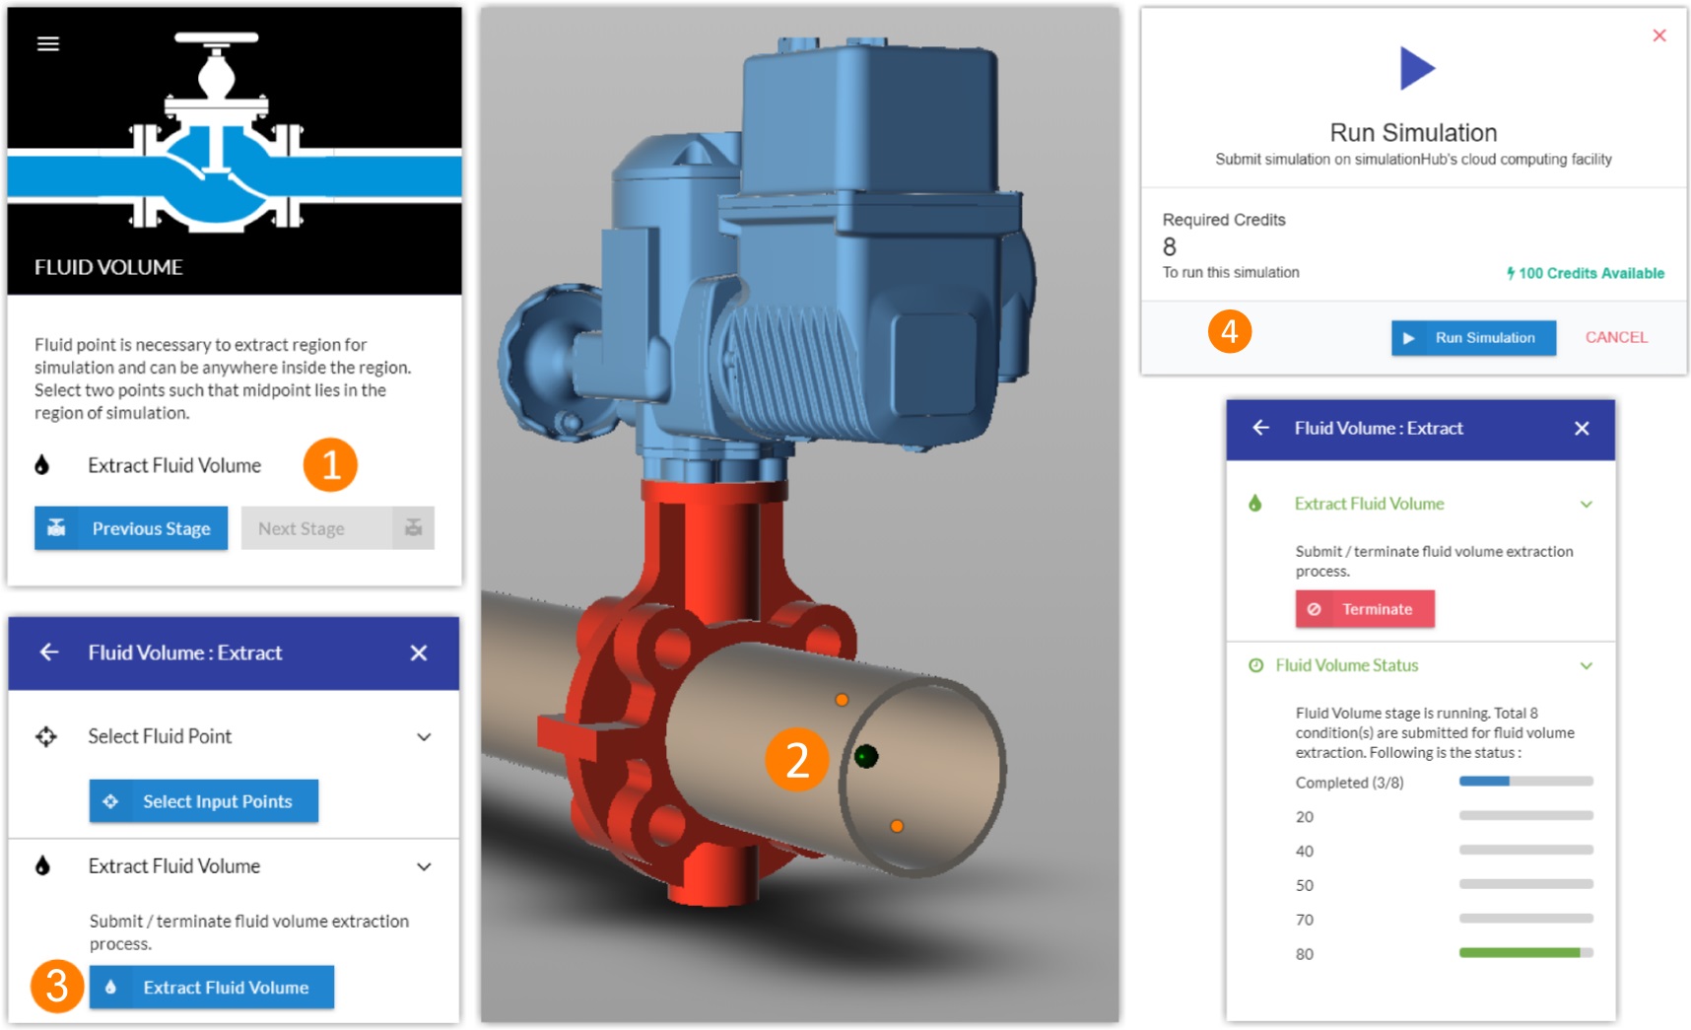1691x1030 pixels.
Task: Click the green progress bar for condition 80
Action: pyautogui.click(x=1524, y=954)
